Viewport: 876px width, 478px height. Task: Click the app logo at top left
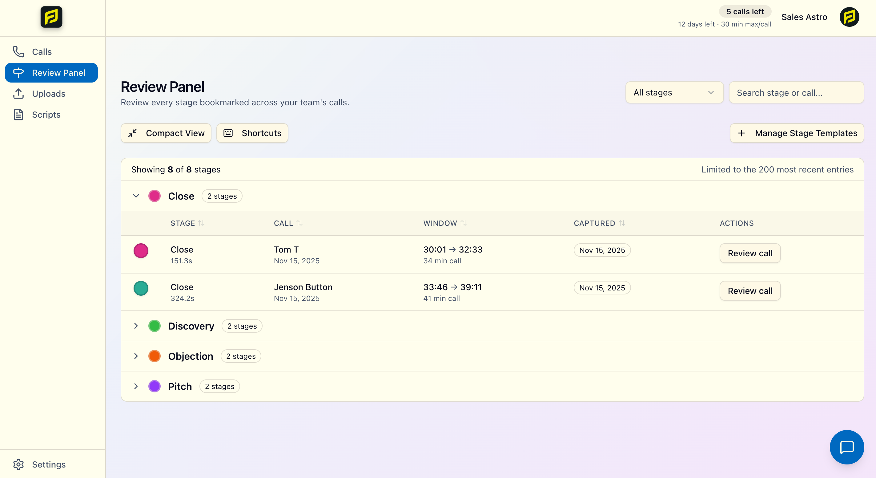point(51,17)
